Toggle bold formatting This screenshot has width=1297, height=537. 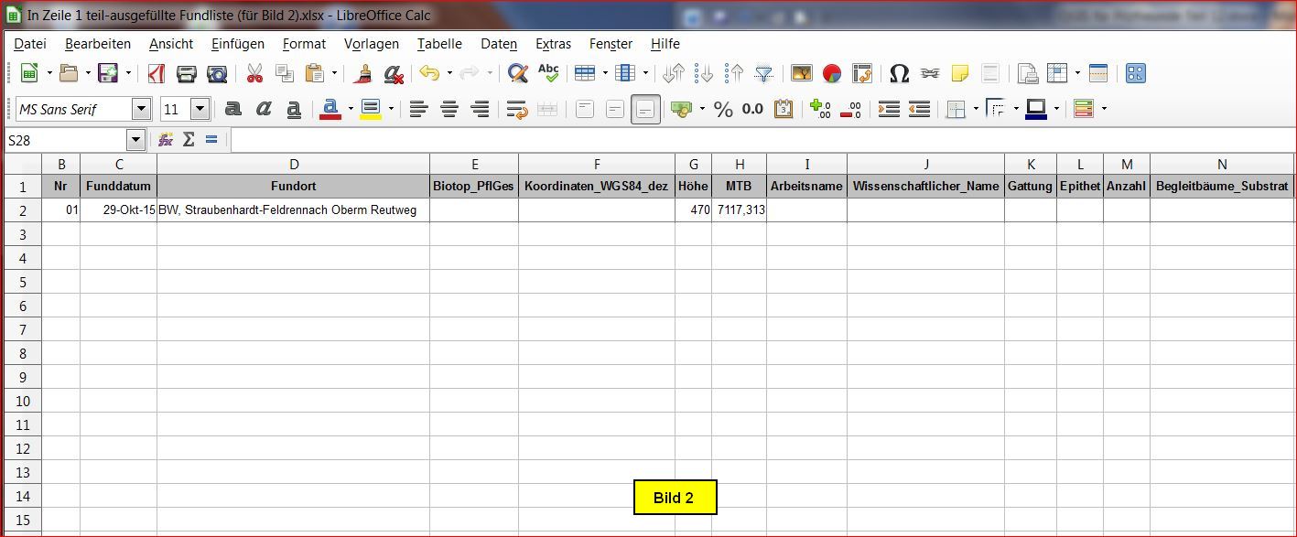(233, 110)
